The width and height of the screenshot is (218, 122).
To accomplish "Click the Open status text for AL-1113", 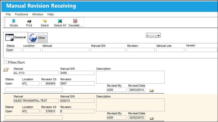I will click(x=9, y=84).
